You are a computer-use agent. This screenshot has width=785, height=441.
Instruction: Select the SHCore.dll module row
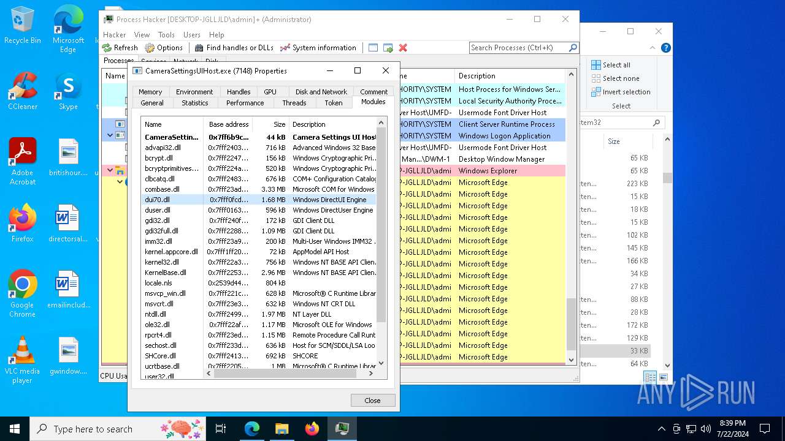click(259, 356)
